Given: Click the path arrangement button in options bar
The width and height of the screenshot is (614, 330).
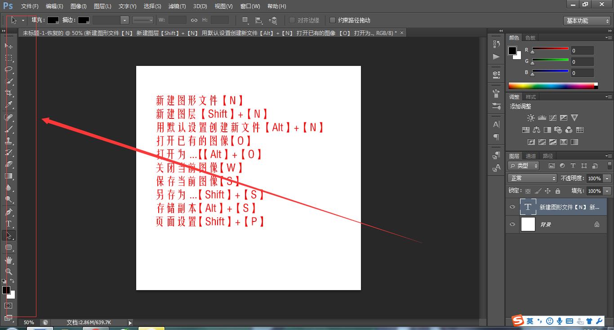Looking at the screenshot, I should (x=273, y=20).
